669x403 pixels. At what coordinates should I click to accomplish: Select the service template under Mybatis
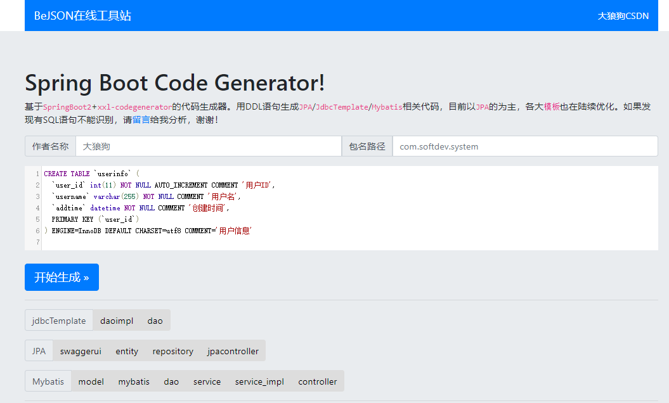coord(207,381)
